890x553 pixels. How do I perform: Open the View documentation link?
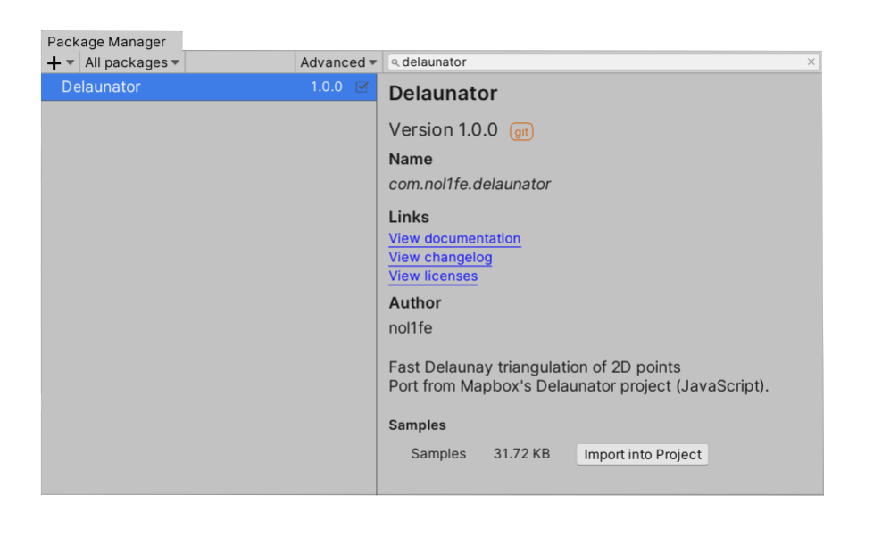click(x=454, y=238)
